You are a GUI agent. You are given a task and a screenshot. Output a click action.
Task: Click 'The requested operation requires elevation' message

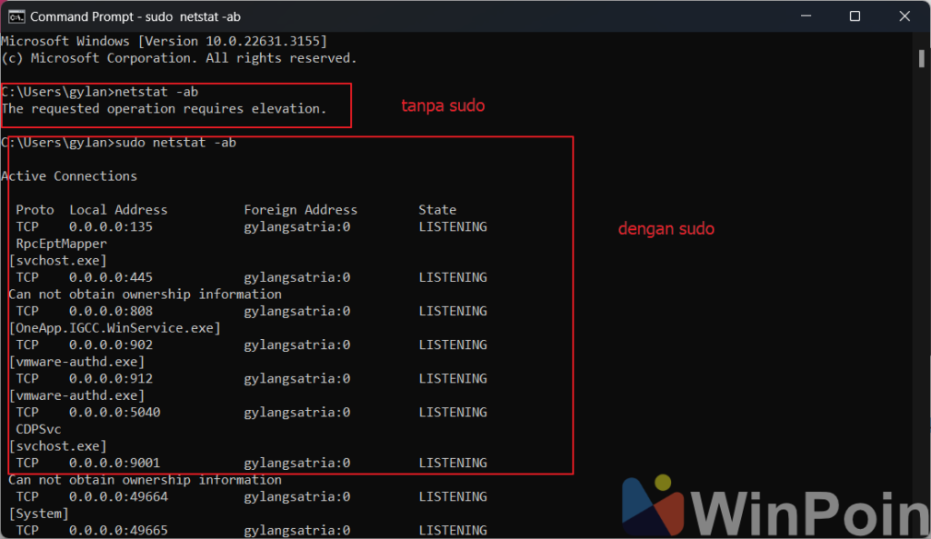(x=164, y=109)
